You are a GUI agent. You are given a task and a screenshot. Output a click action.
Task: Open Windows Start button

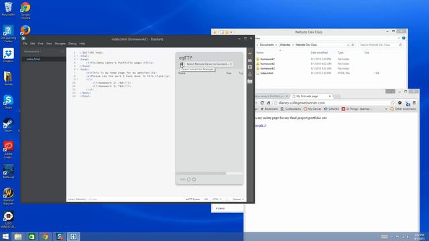5,236
